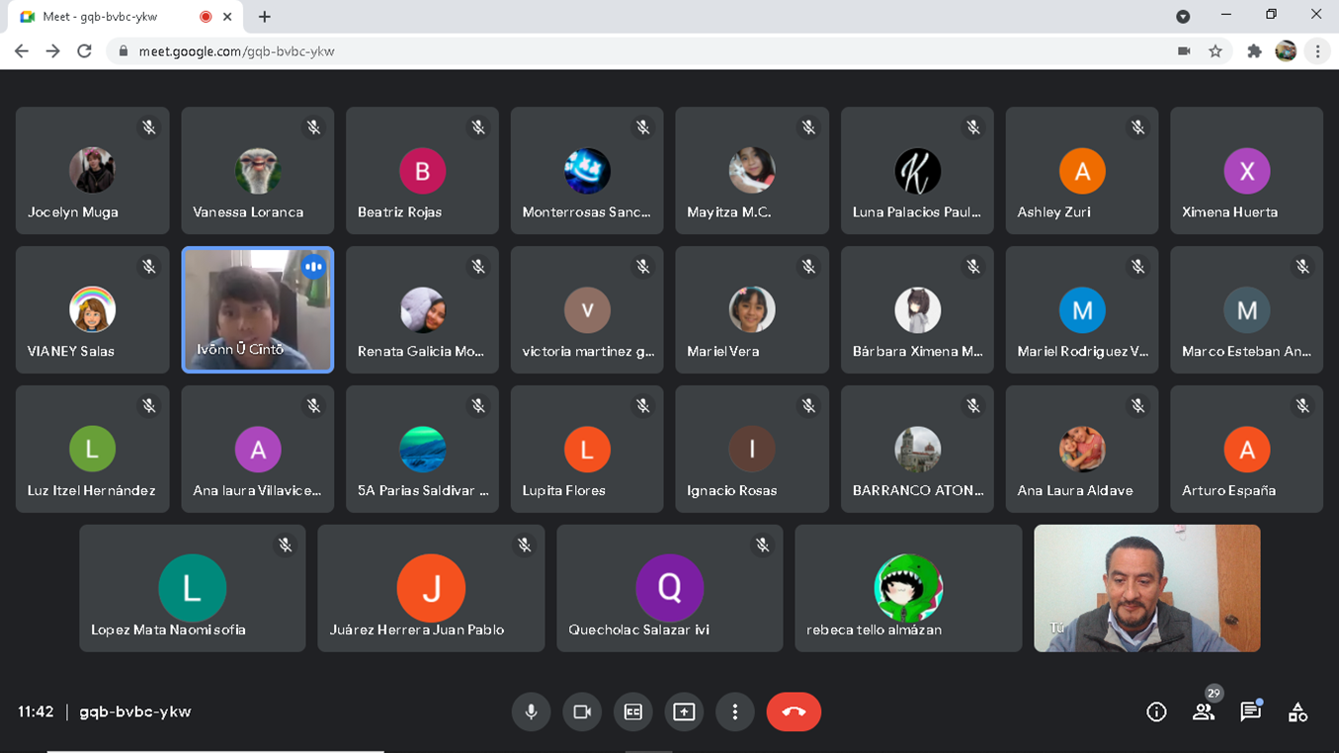Select your own video tile labeled Tú
Viewport: 1339px width, 753px height.
[x=1146, y=588]
